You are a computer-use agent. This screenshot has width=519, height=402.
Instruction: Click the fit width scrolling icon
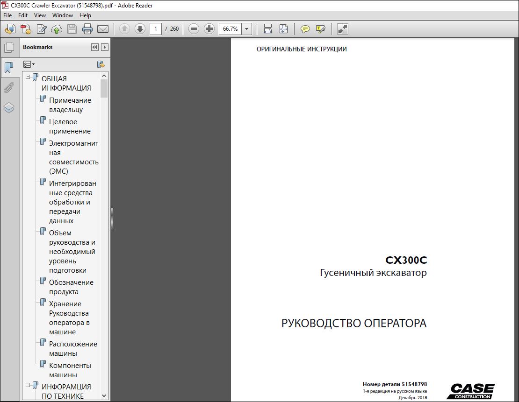(268, 29)
